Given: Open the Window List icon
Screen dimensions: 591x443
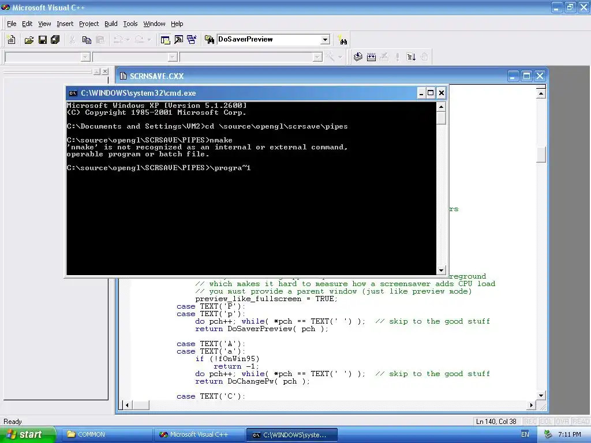Looking at the screenshot, I should (x=192, y=40).
